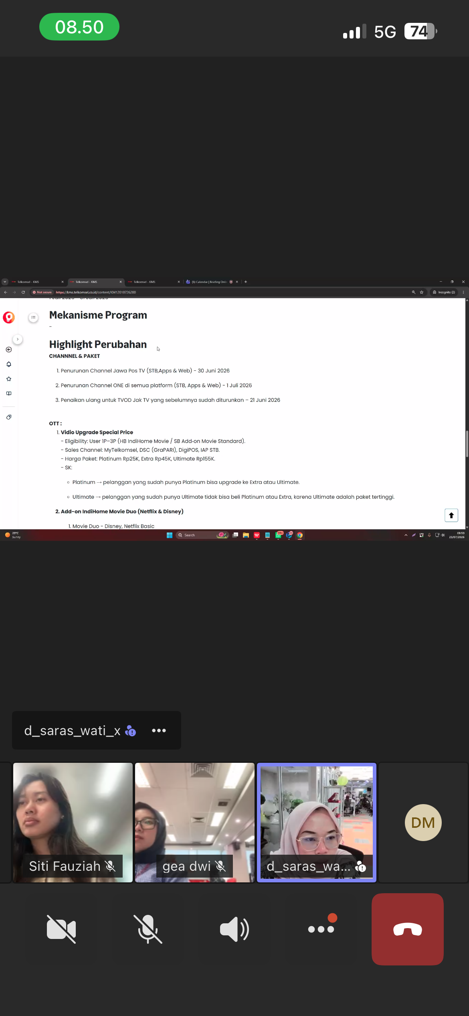The height and width of the screenshot is (1016, 469).
Task: Click the taskbar clock 08:50
Action: pos(457,535)
